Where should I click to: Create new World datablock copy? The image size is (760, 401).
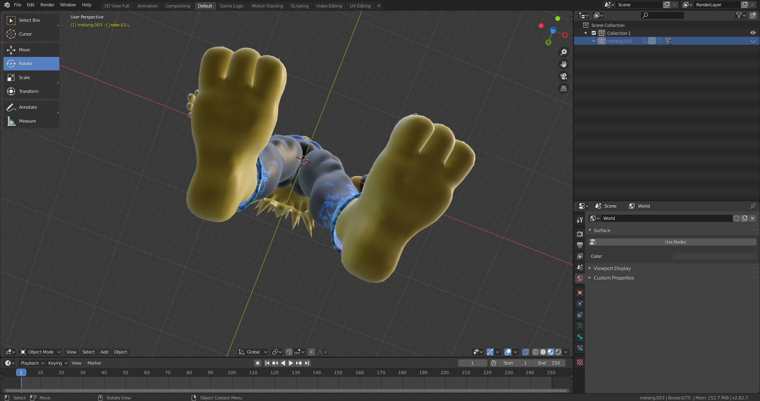(745, 218)
